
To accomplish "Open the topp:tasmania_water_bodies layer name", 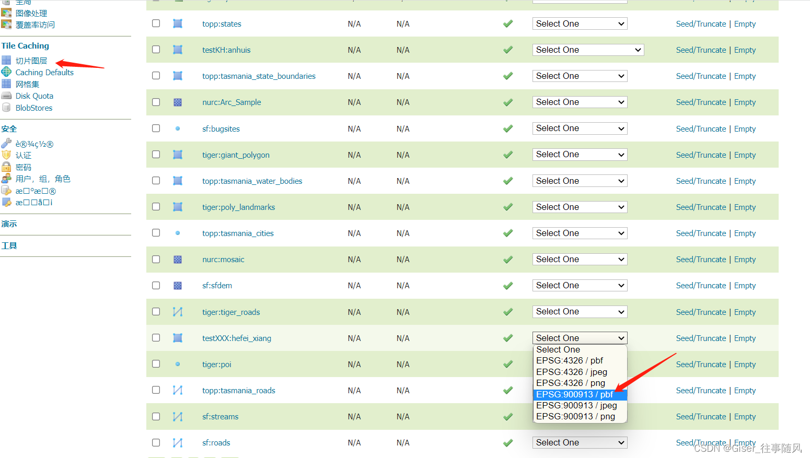I will [x=252, y=181].
